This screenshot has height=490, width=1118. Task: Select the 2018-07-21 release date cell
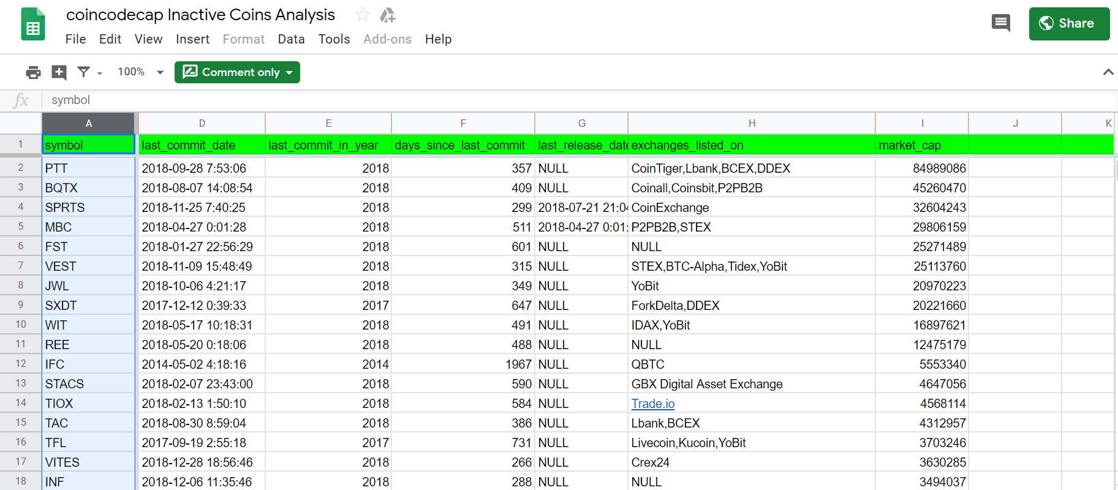pyautogui.click(x=581, y=207)
